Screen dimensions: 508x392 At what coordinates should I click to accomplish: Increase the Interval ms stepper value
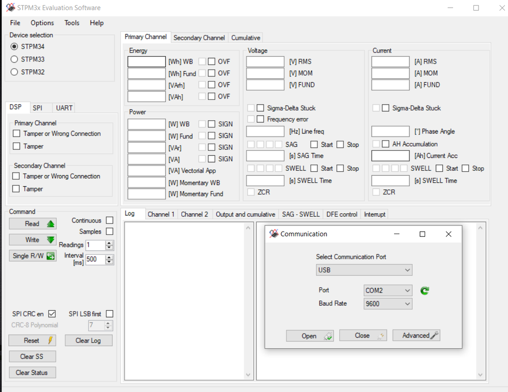(109, 257)
